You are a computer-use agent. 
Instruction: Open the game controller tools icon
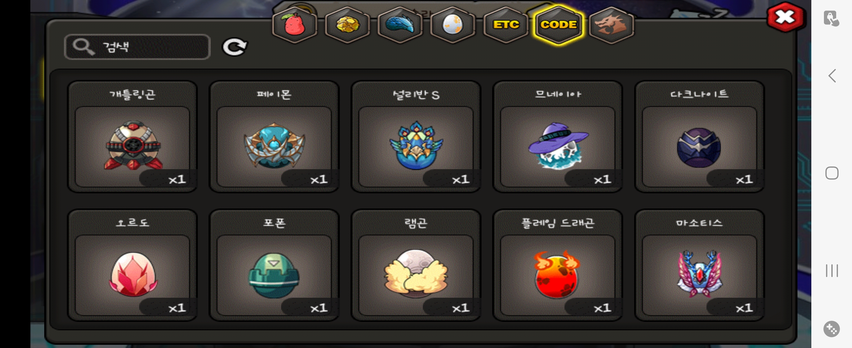831,329
